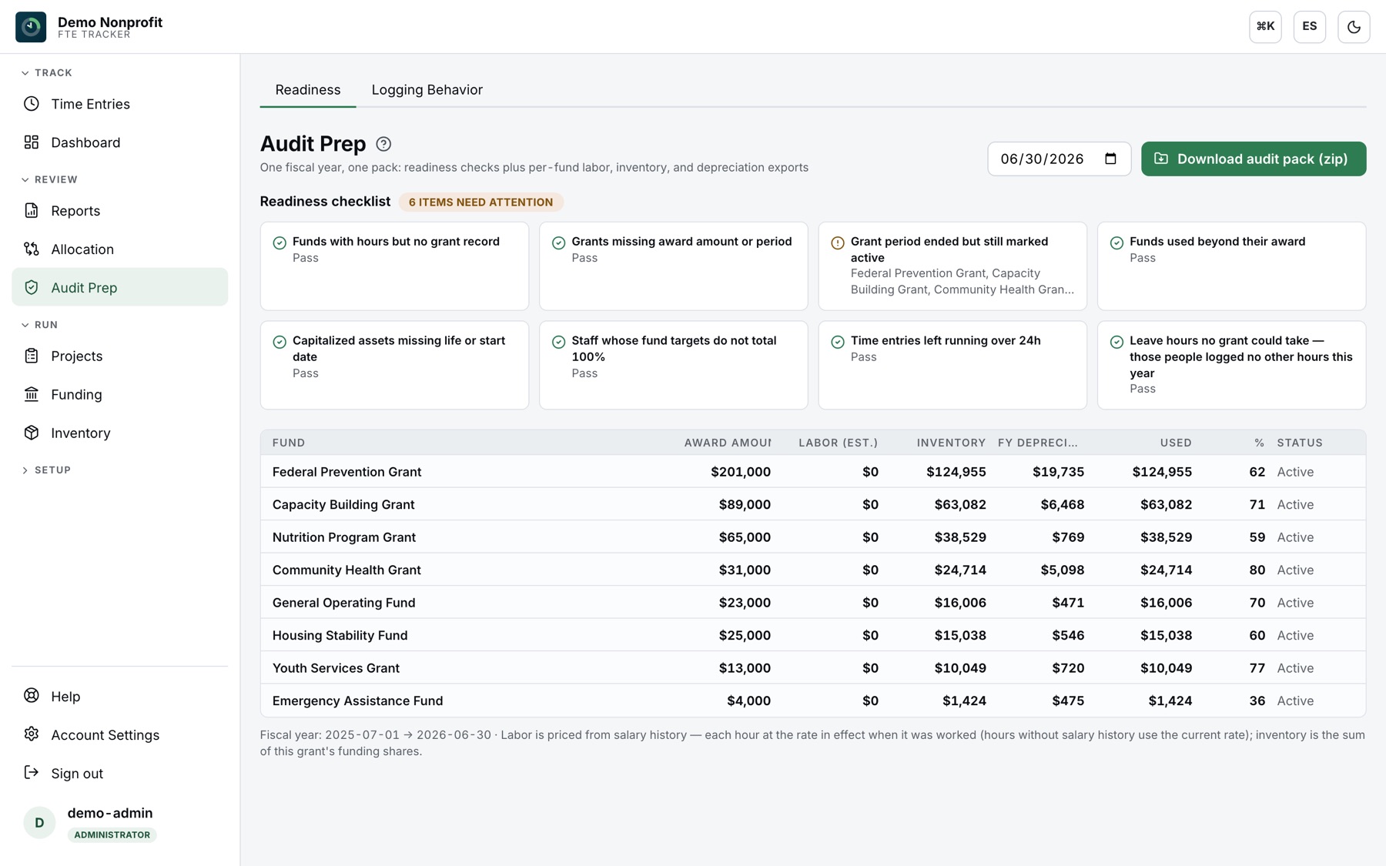The height and width of the screenshot is (866, 1386).
Task: Click the Audit Prep help question icon
Action: 383,144
